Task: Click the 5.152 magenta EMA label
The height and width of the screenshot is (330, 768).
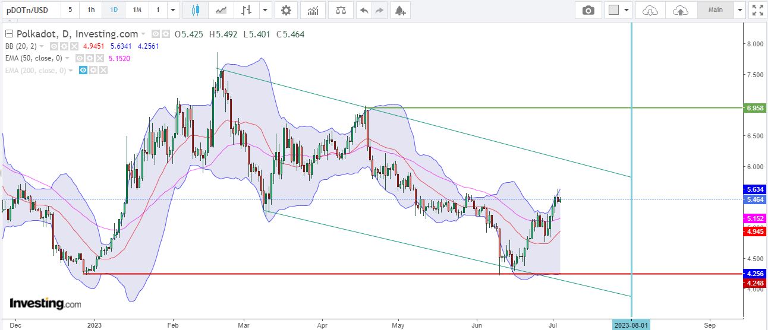Action: (754, 219)
